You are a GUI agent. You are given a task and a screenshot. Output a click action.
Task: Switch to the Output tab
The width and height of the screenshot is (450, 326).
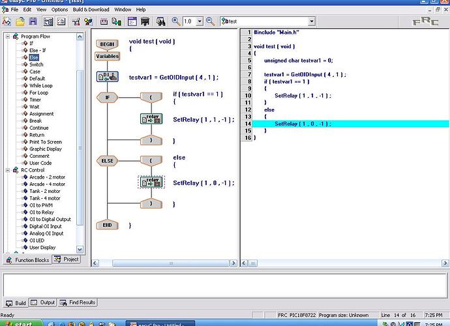tap(43, 303)
